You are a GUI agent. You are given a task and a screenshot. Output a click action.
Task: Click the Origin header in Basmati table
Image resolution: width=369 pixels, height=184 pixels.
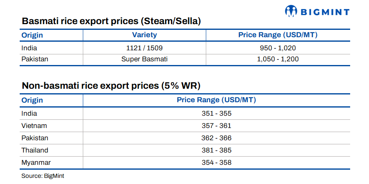coord(32,35)
